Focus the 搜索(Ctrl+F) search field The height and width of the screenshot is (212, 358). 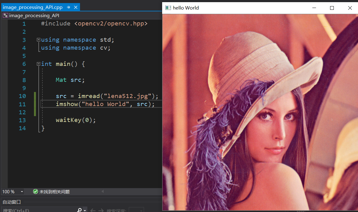click(x=39, y=210)
